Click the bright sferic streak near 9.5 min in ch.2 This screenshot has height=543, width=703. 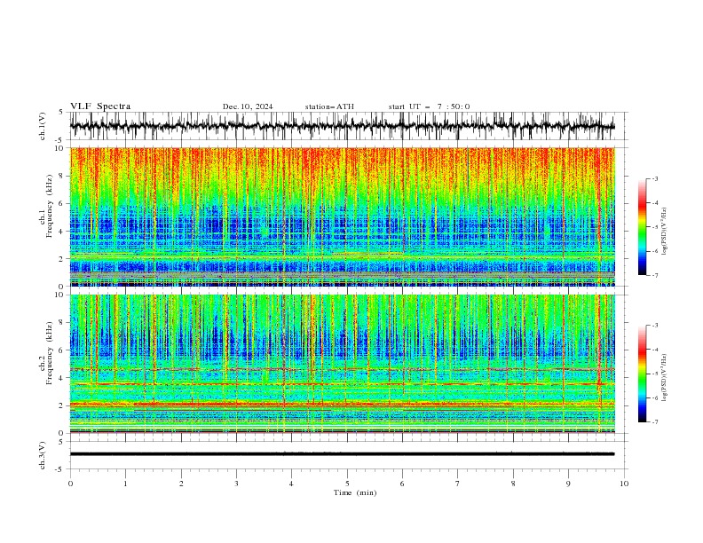[599, 364]
